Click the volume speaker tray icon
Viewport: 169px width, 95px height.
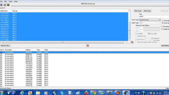tap(160, 93)
